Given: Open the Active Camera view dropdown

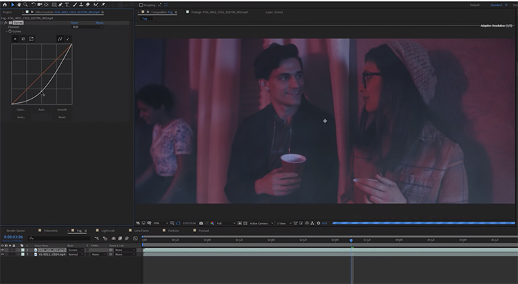Looking at the screenshot, I should click(x=260, y=223).
